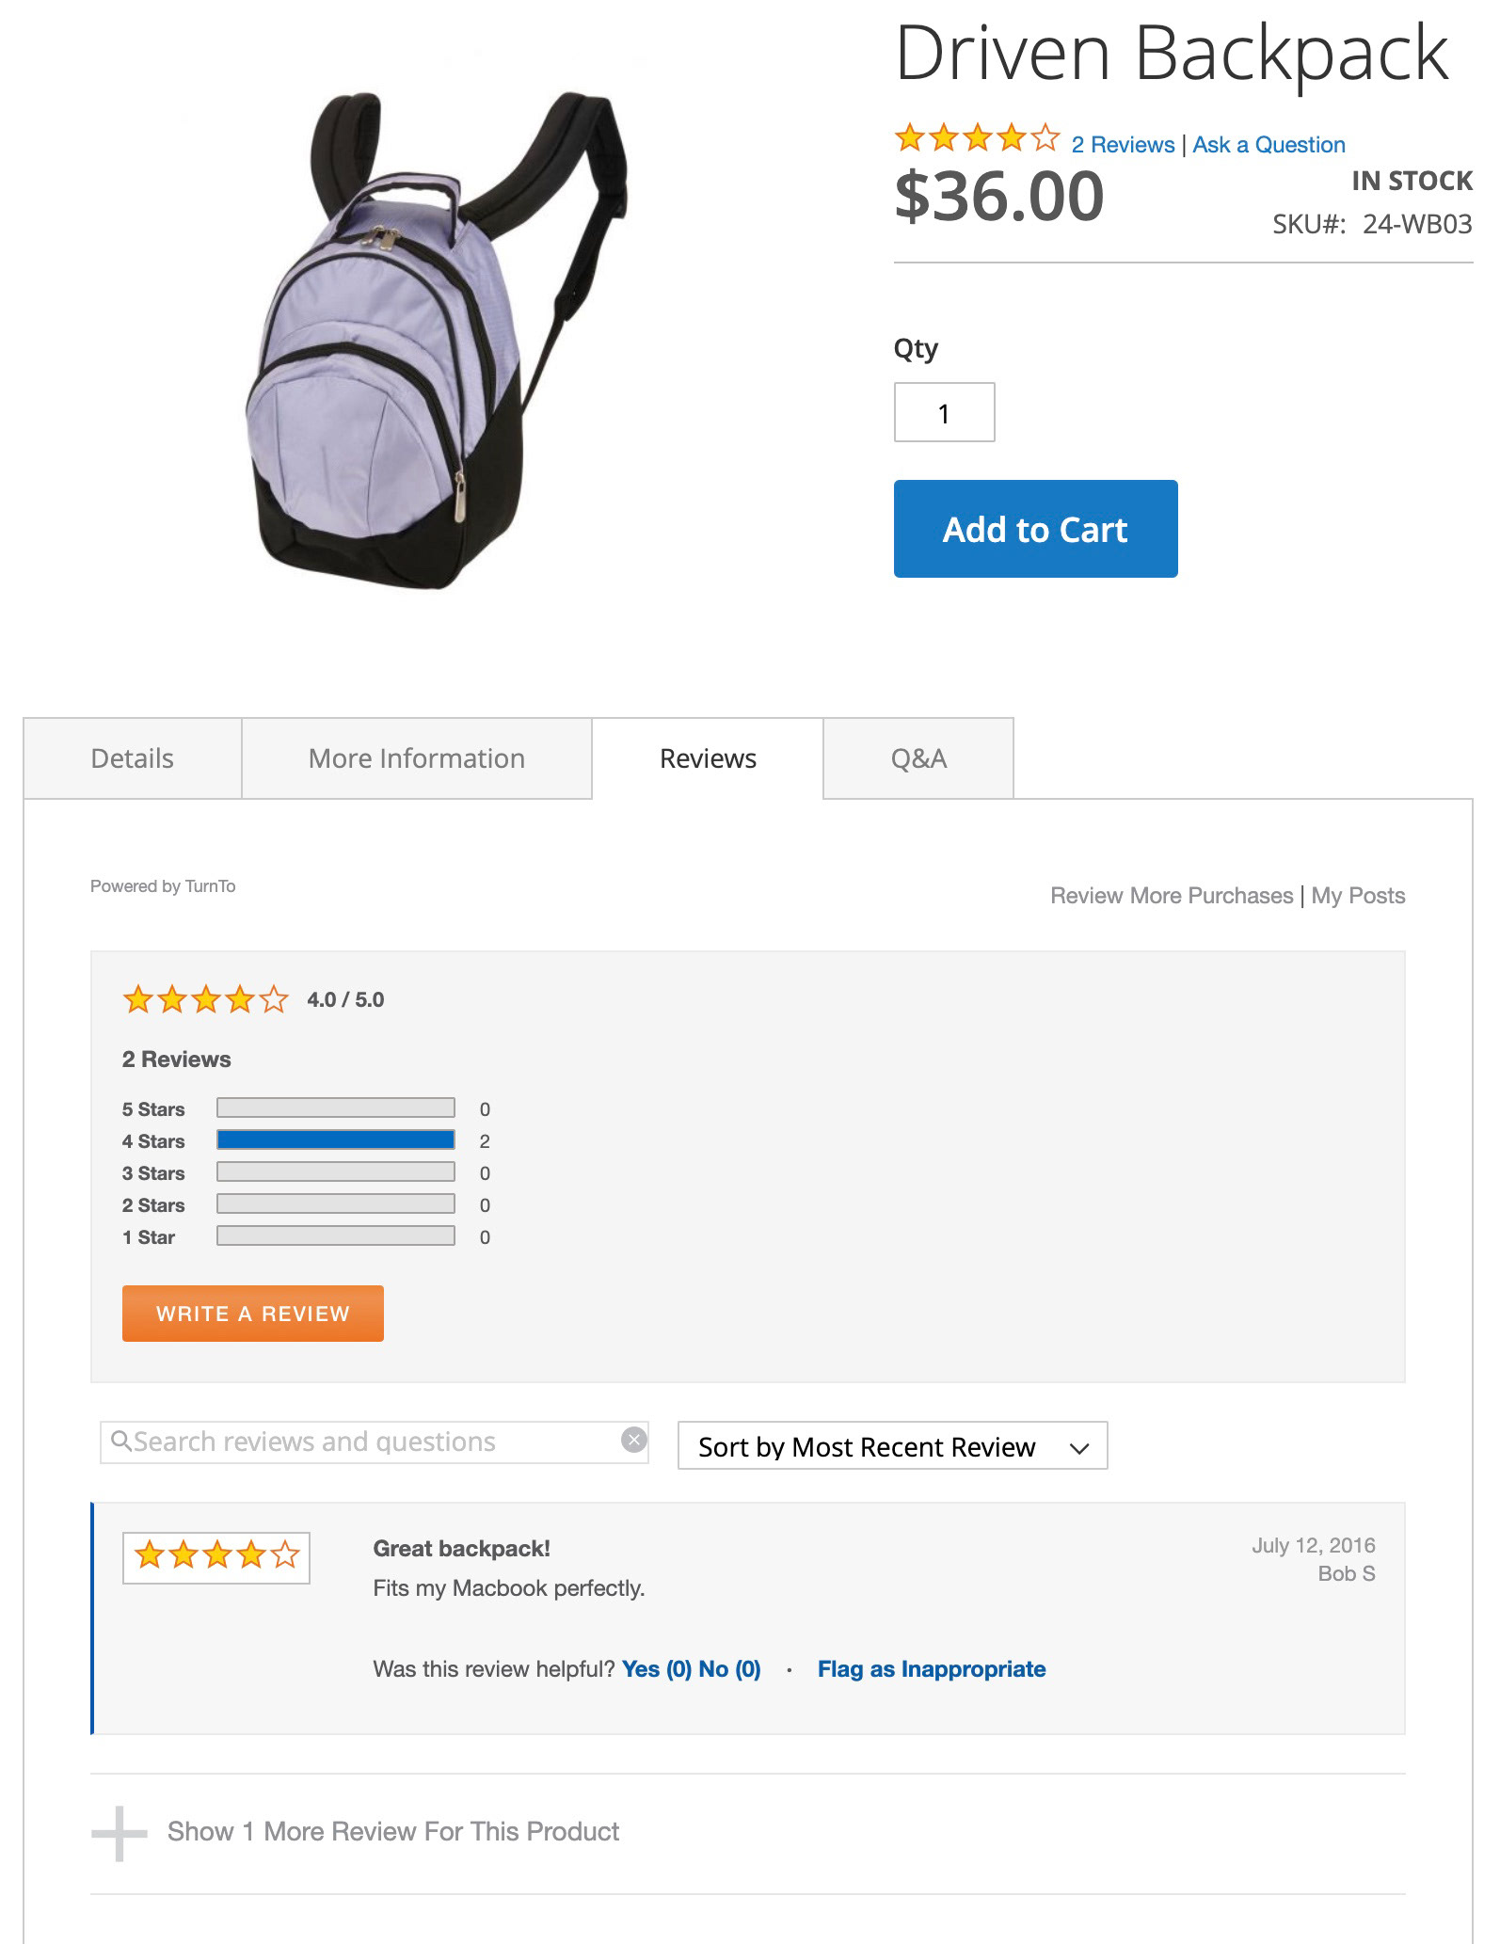Click the plus icon to show more reviews
Screen dimensions: 1500x1944
click(x=120, y=1833)
